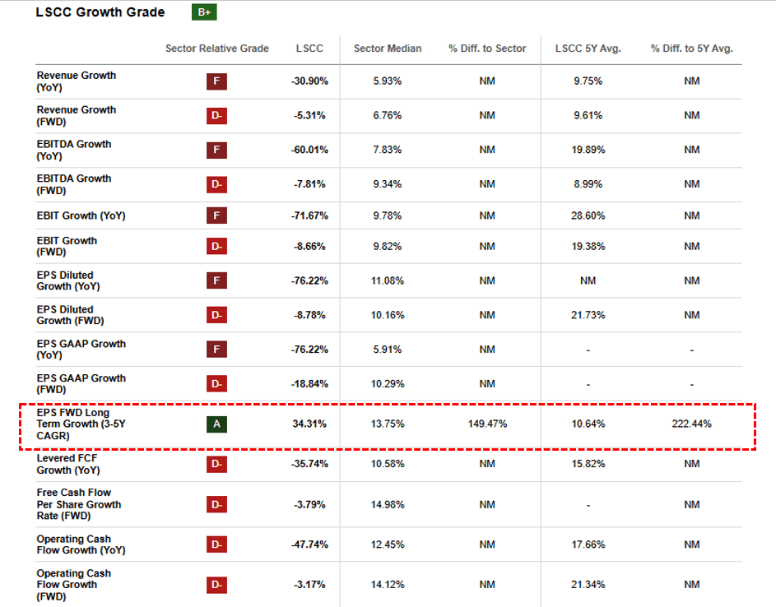Image resolution: width=776 pixels, height=607 pixels.
Task: Click the B+ overall growth grade badge
Action: coord(203,12)
